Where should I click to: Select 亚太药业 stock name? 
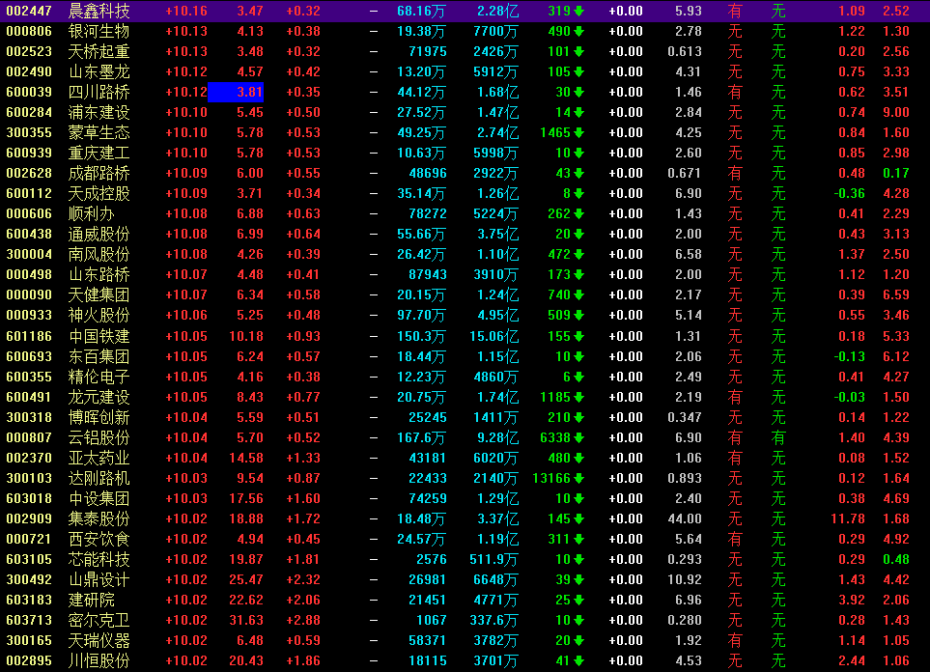point(99,458)
